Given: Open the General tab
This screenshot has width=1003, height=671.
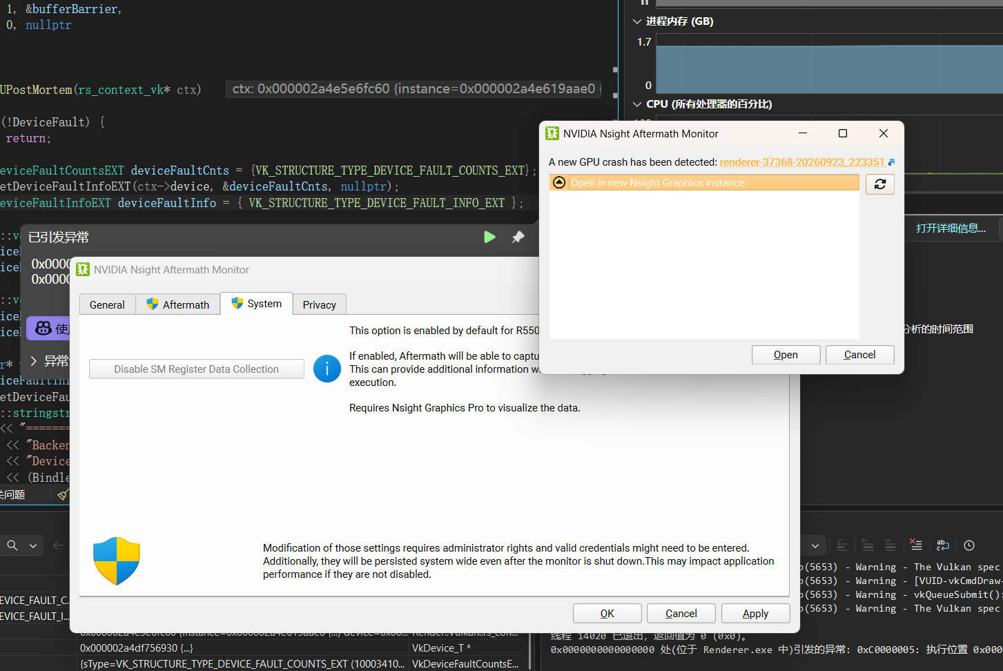Looking at the screenshot, I should point(107,304).
